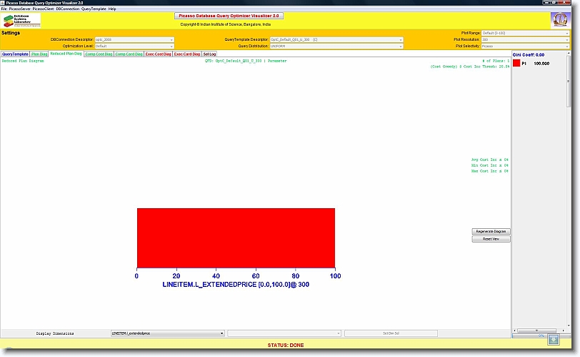Click the Regenerate Diagram button
The height and width of the screenshot is (357, 580).
pos(491,232)
